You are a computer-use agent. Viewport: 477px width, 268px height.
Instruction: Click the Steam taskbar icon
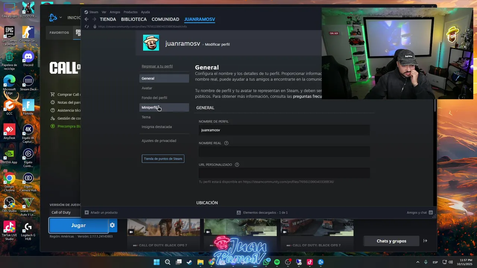[189, 262]
